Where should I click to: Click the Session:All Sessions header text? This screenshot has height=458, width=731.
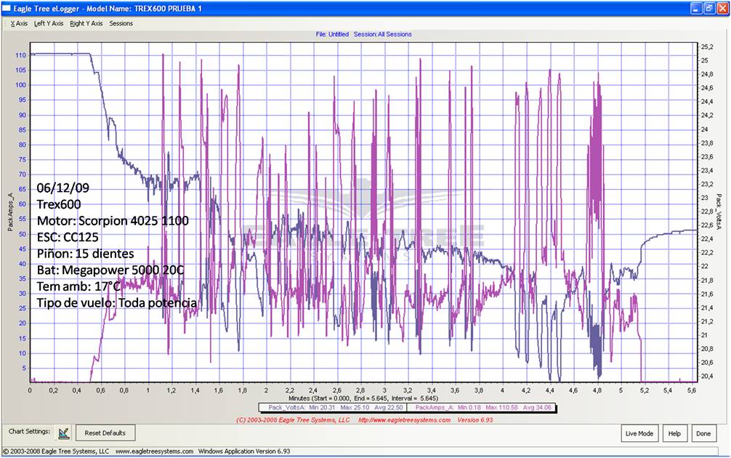[382, 34]
